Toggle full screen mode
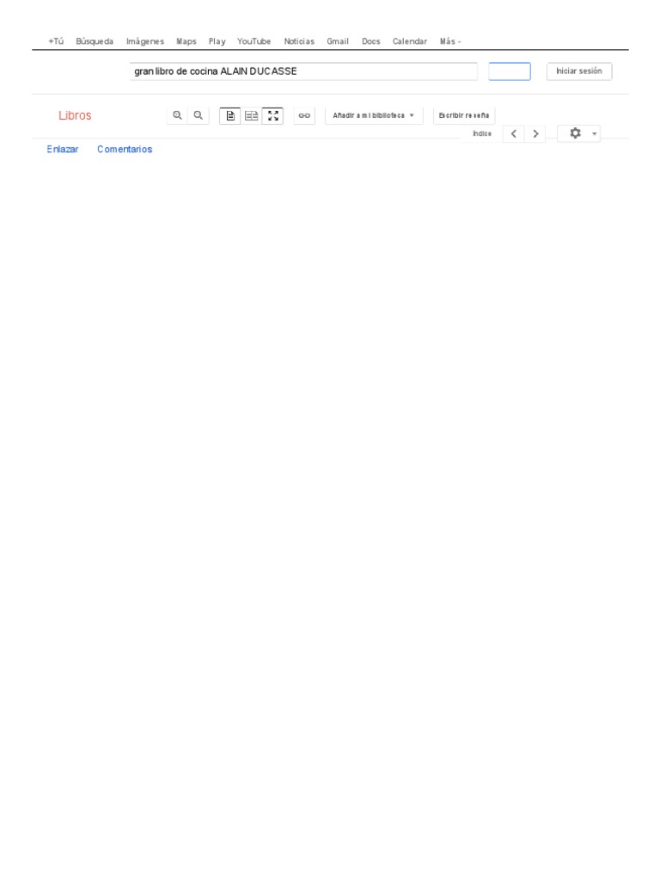The image size is (660, 881). pos(272,116)
